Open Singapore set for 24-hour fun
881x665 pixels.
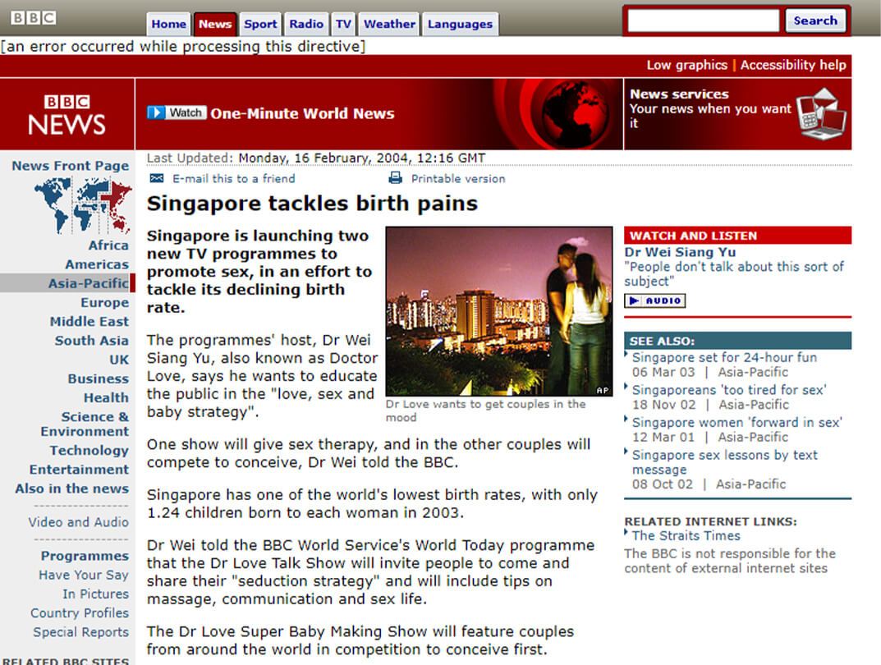[x=724, y=358]
